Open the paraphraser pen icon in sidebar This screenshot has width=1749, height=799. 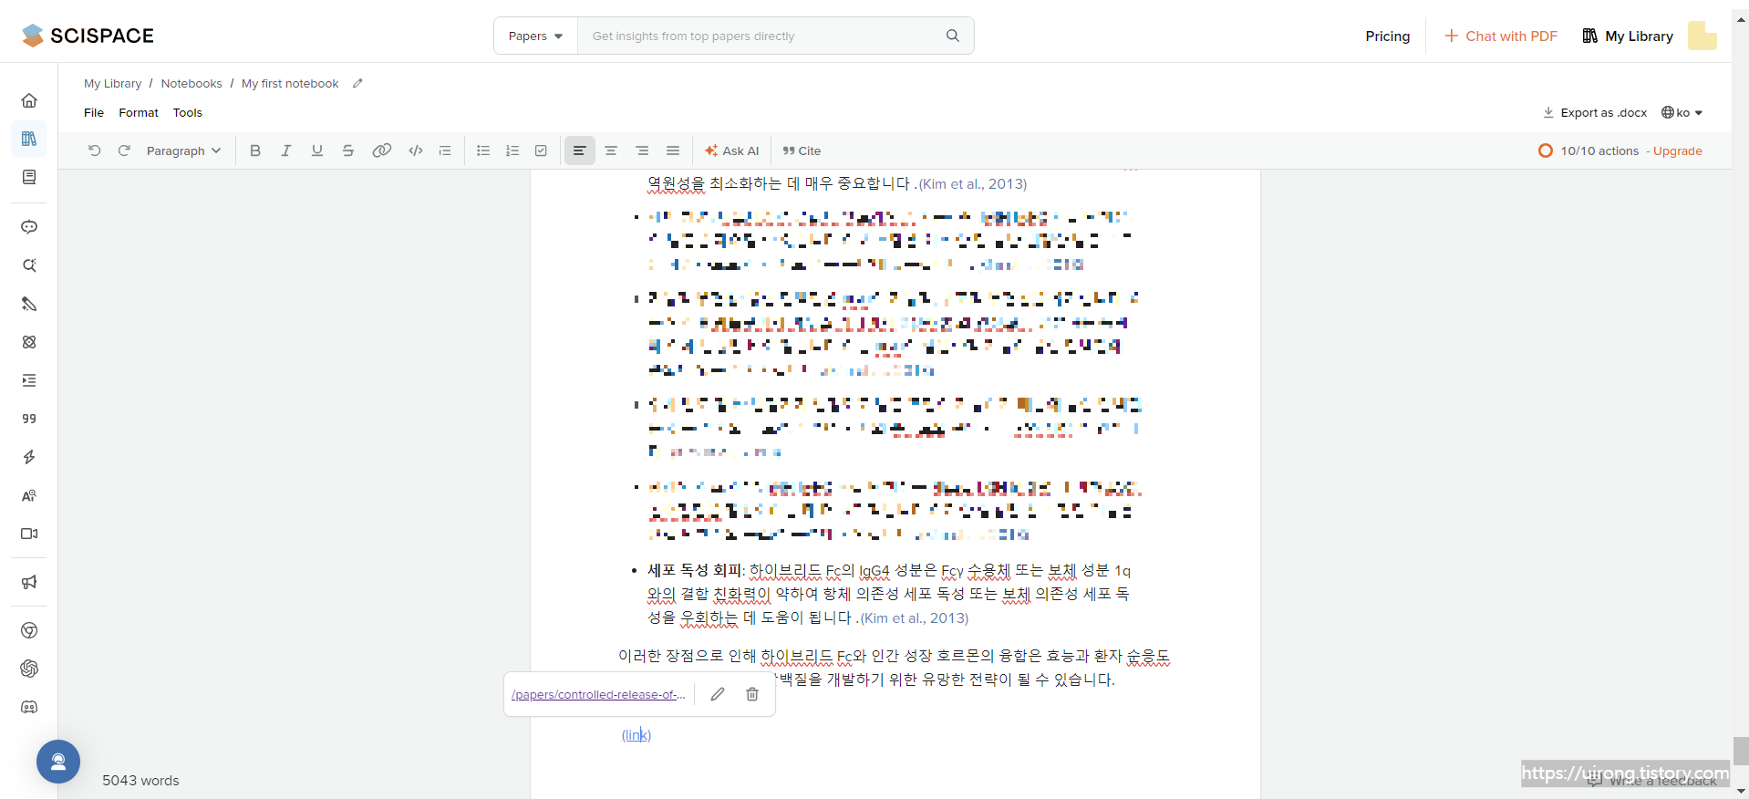point(29,304)
